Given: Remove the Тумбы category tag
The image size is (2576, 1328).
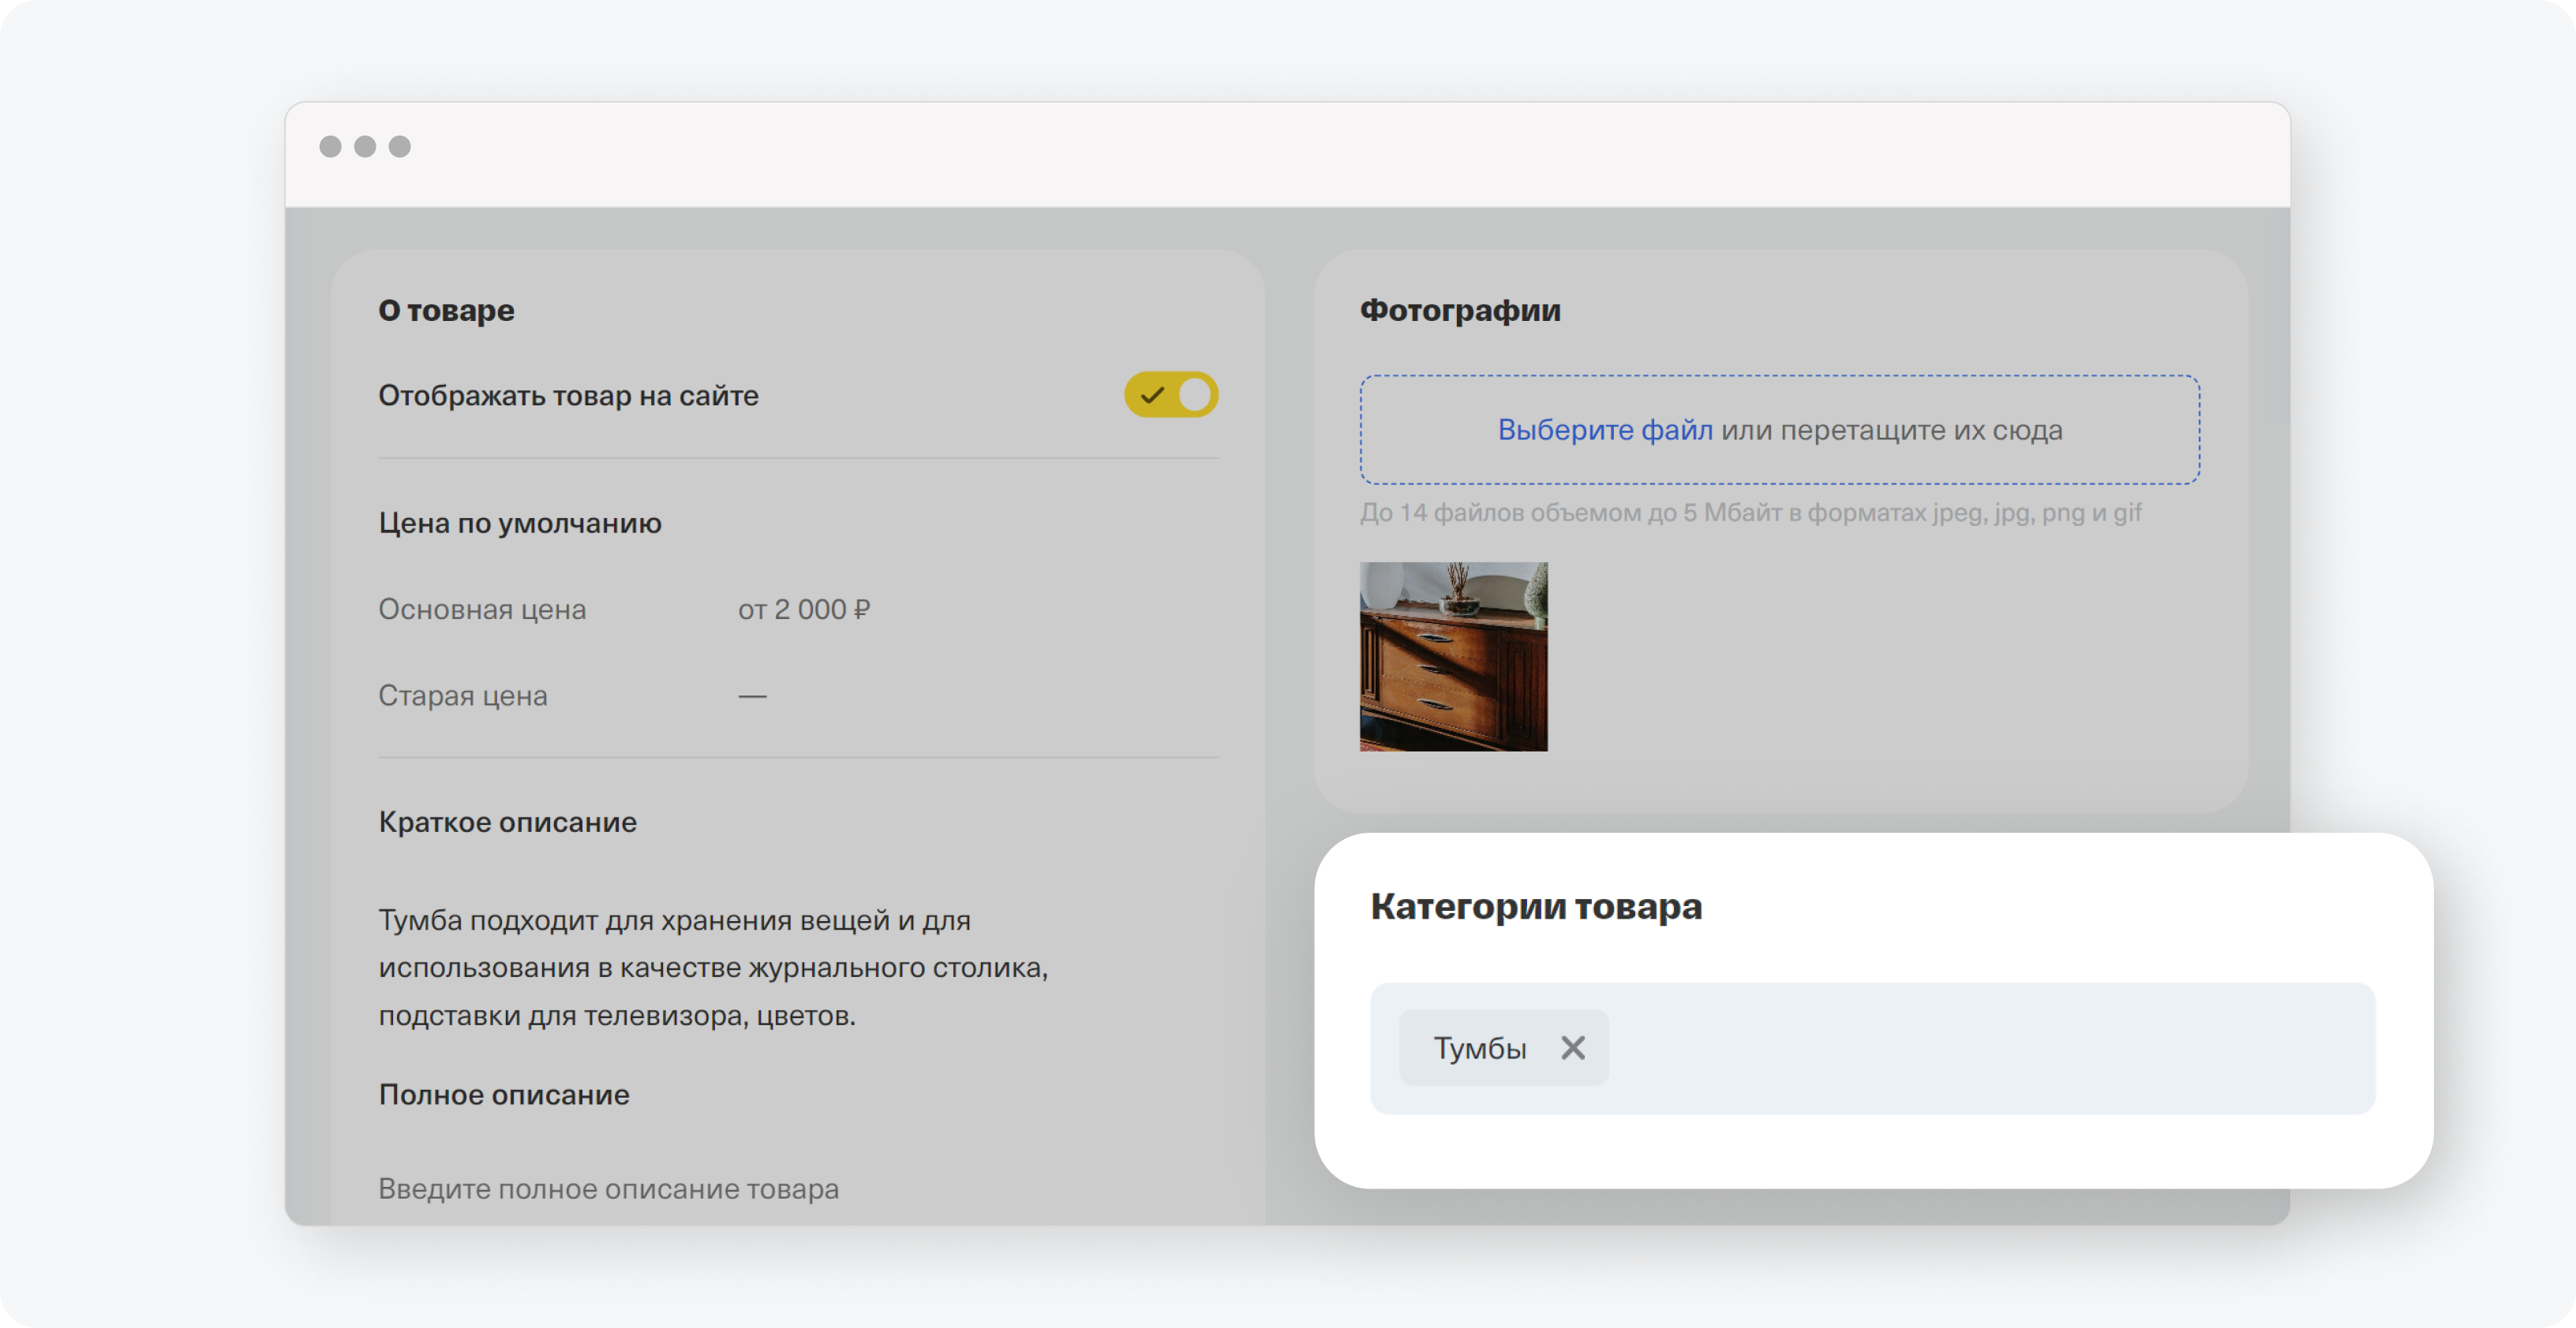Looking at the screenshot, I should [x=1572, y=1047].
